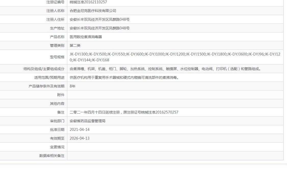This screenshot has height=169, width=287.
Task: Select expiry date 2026-04-13
Action: 80,138
